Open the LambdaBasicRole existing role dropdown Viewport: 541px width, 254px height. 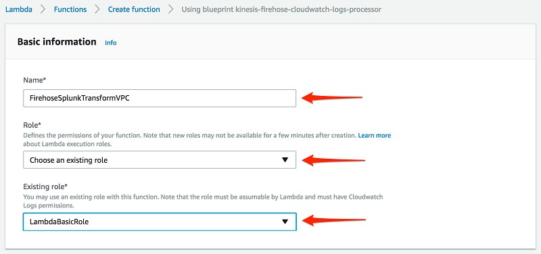(x=160, y=222)
